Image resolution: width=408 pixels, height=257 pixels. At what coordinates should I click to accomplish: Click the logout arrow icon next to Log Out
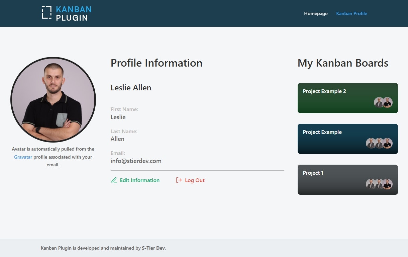[178, 180]
